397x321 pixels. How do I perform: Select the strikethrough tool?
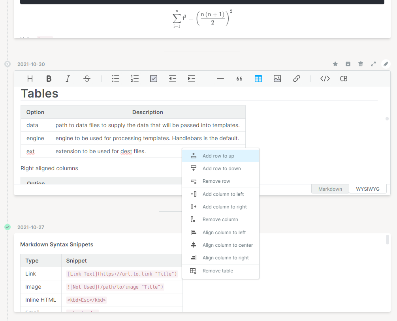(87, 79)
